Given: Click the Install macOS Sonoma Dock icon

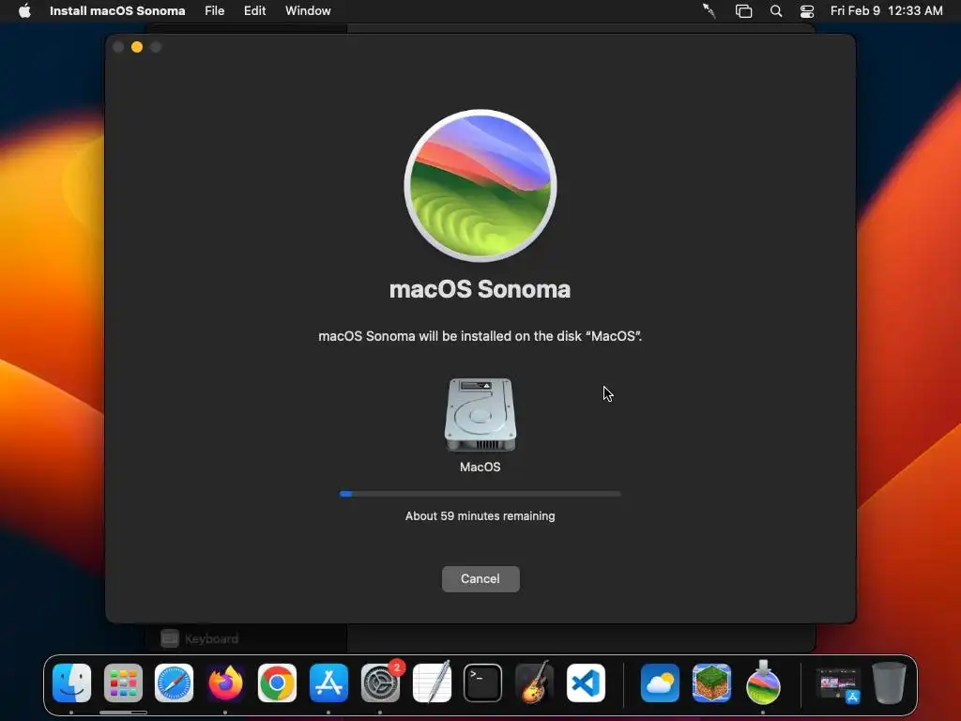Looking at the screenshot, I should click(x=763, y=683).
